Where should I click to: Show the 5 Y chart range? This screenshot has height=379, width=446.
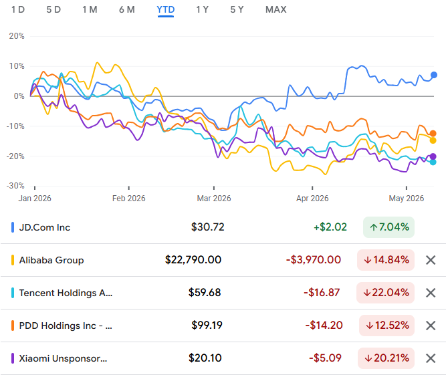tap(237, 9)
